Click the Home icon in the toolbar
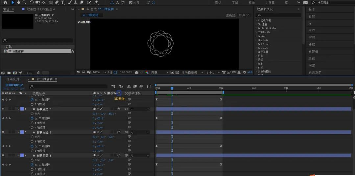This screenshot has height=176, width=355. point(5,3)
